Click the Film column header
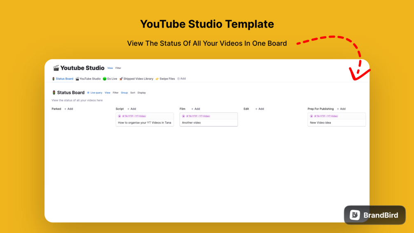 coord(182,109)
